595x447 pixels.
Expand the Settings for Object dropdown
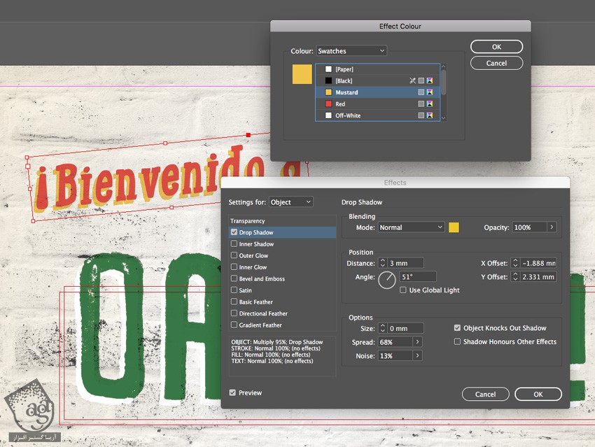[x=290, y=202]
